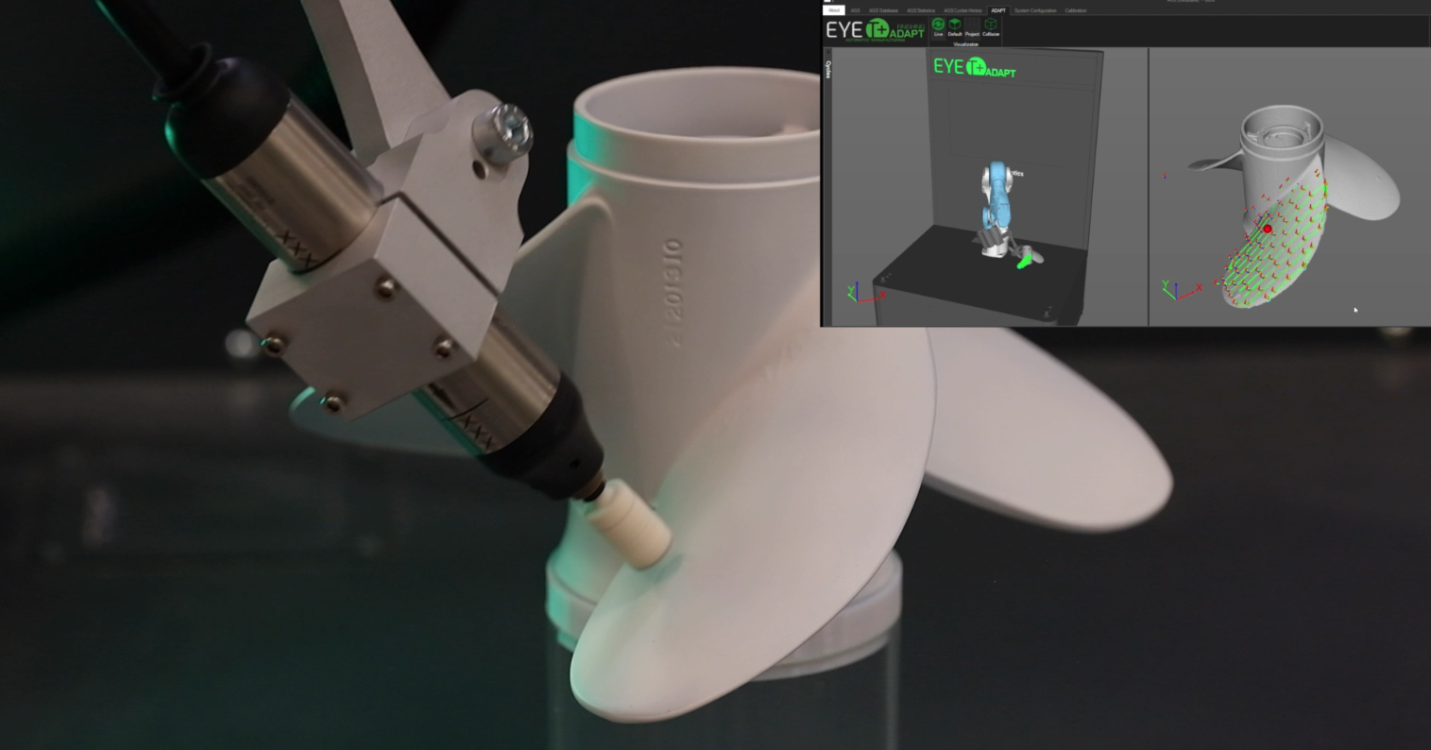Open the AGS Database tab
Viewport: 1431px width, 750px height.
(x=883, y=10)
